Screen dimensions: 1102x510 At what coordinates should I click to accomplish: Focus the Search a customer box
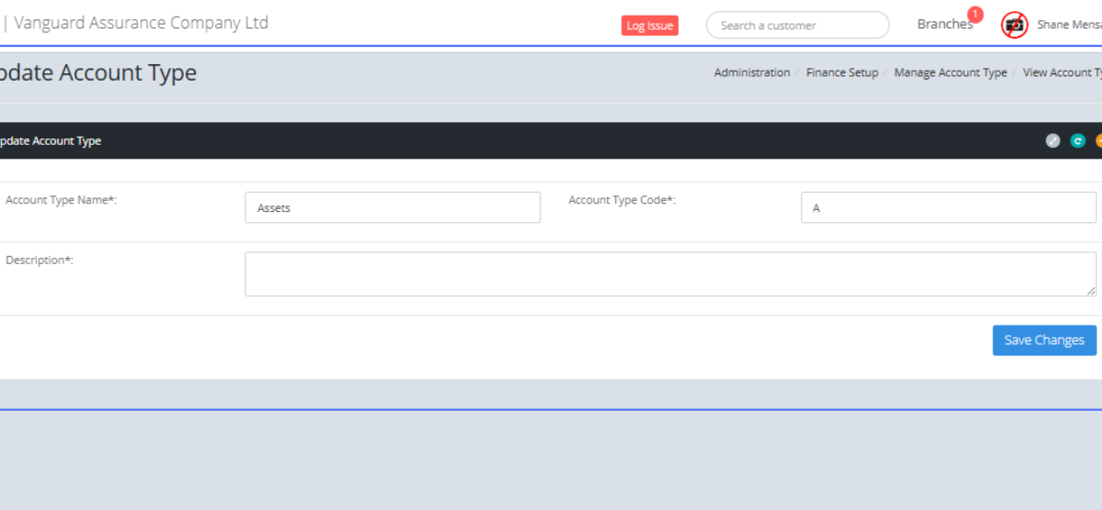(797, 26)
